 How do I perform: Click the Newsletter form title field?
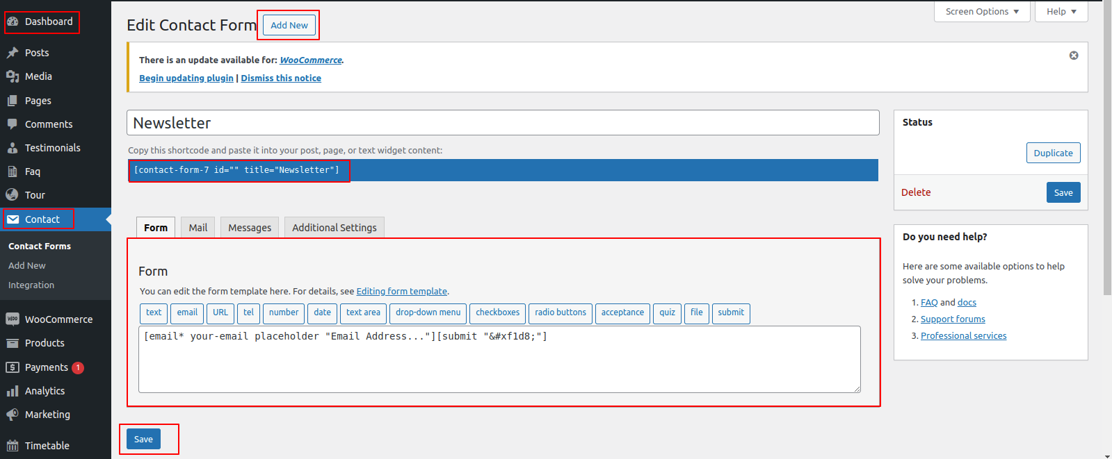pos(502,123)
